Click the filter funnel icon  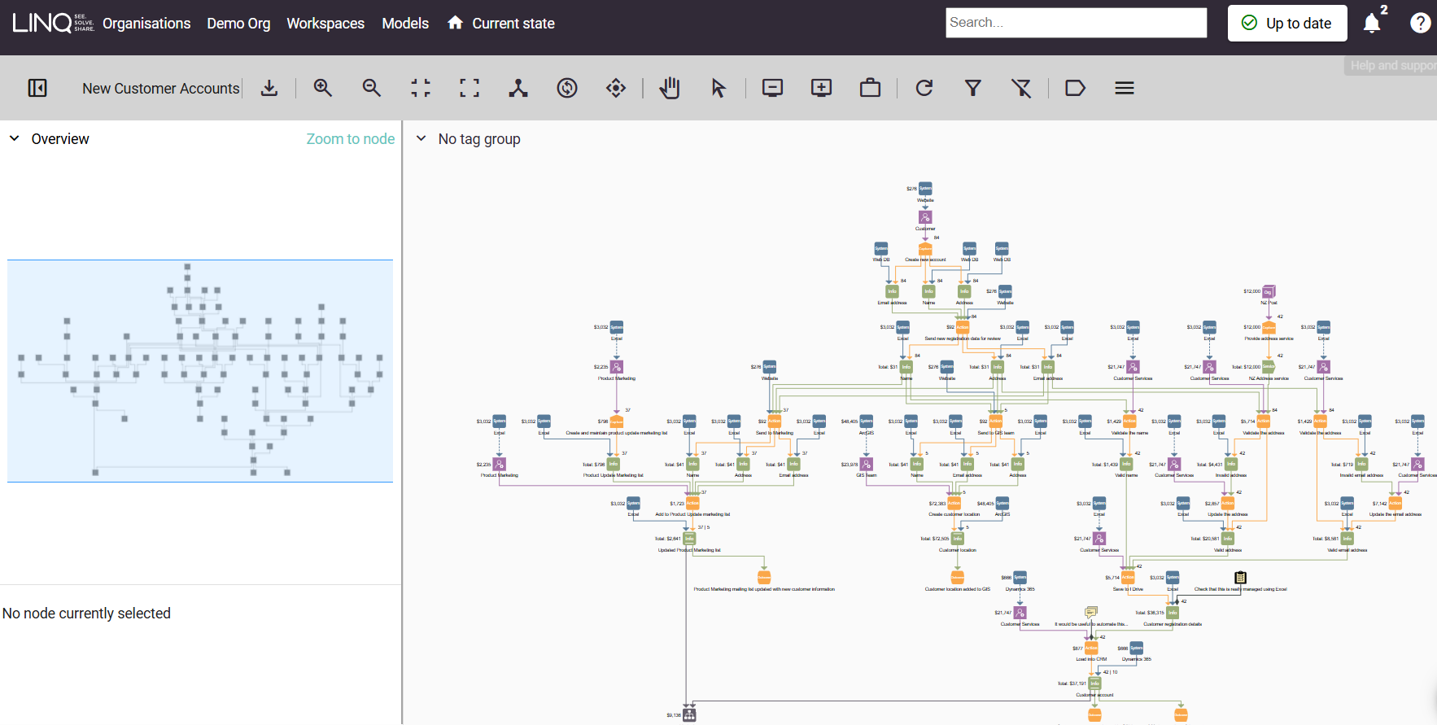[x=973, y=88]
